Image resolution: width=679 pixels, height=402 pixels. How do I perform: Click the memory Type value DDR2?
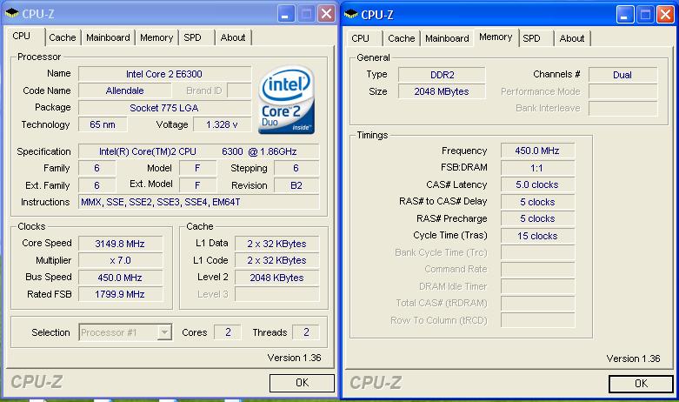(442, 75)
